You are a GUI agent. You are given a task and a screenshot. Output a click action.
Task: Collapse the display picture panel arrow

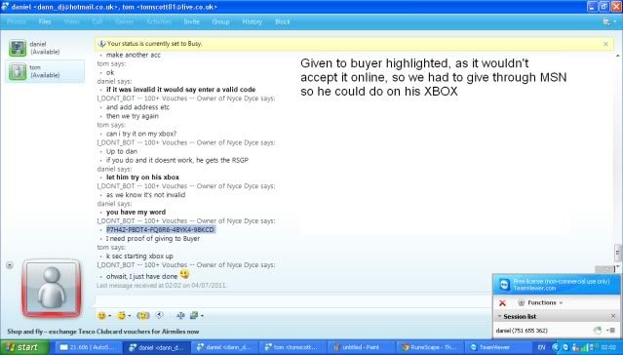[10, 264]
